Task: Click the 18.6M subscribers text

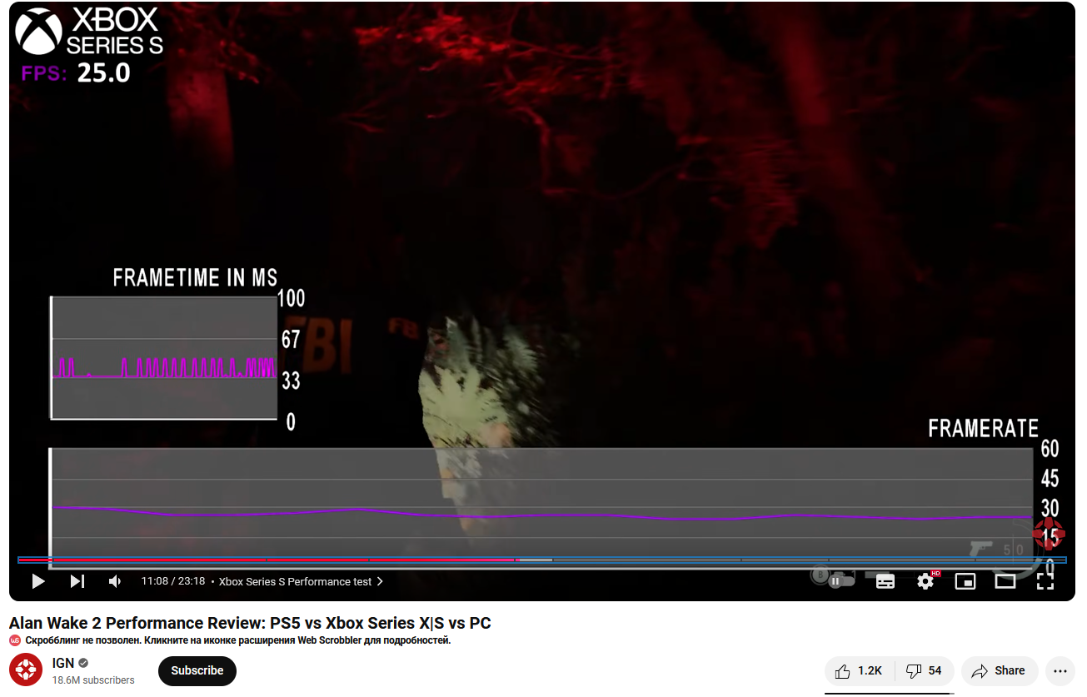Action: coord(93,680)
